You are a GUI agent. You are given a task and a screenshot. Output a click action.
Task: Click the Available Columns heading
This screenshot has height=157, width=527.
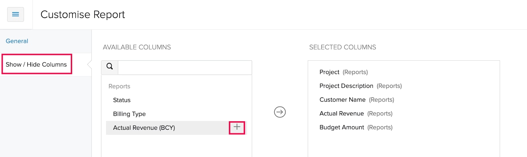coord(137,47)
